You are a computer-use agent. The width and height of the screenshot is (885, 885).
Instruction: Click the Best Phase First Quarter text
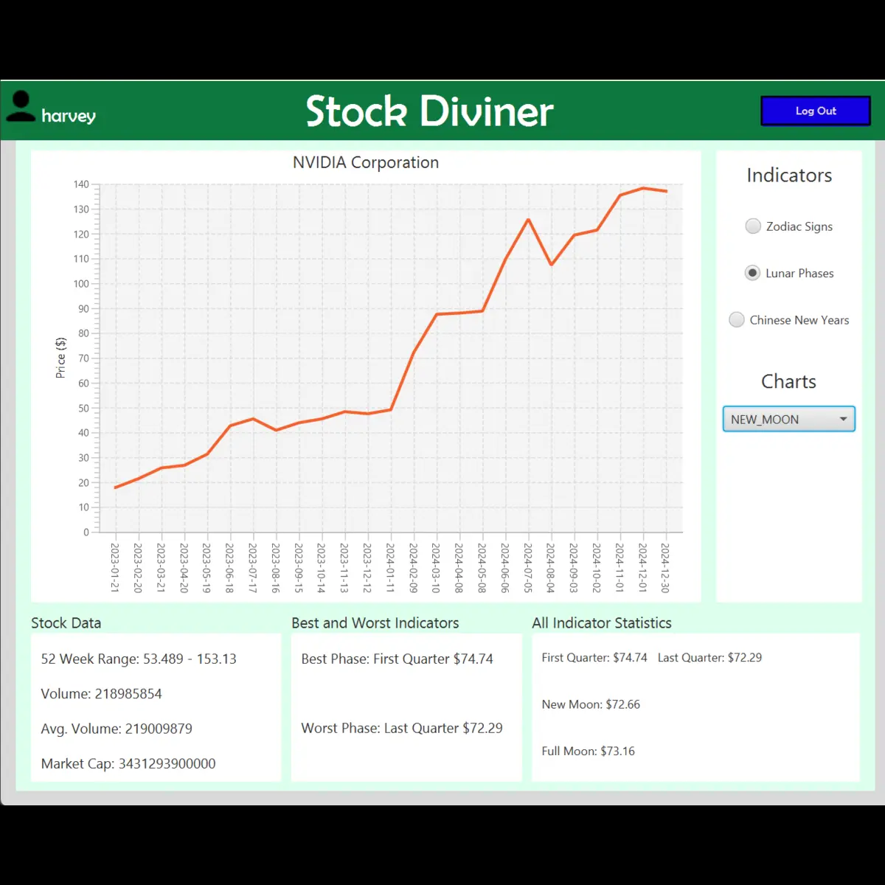coord(397,659)
